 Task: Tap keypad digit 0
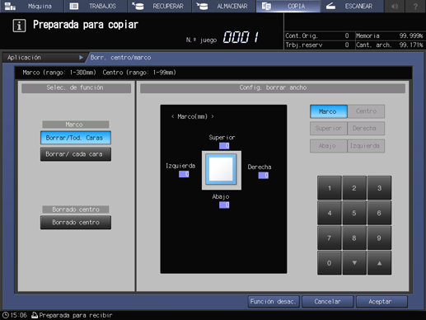point(330,263)
